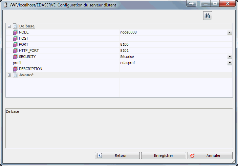Select the Avancé tree label
Image resolution: width=238 pixels, height=166 pixels.
(26, 75)
